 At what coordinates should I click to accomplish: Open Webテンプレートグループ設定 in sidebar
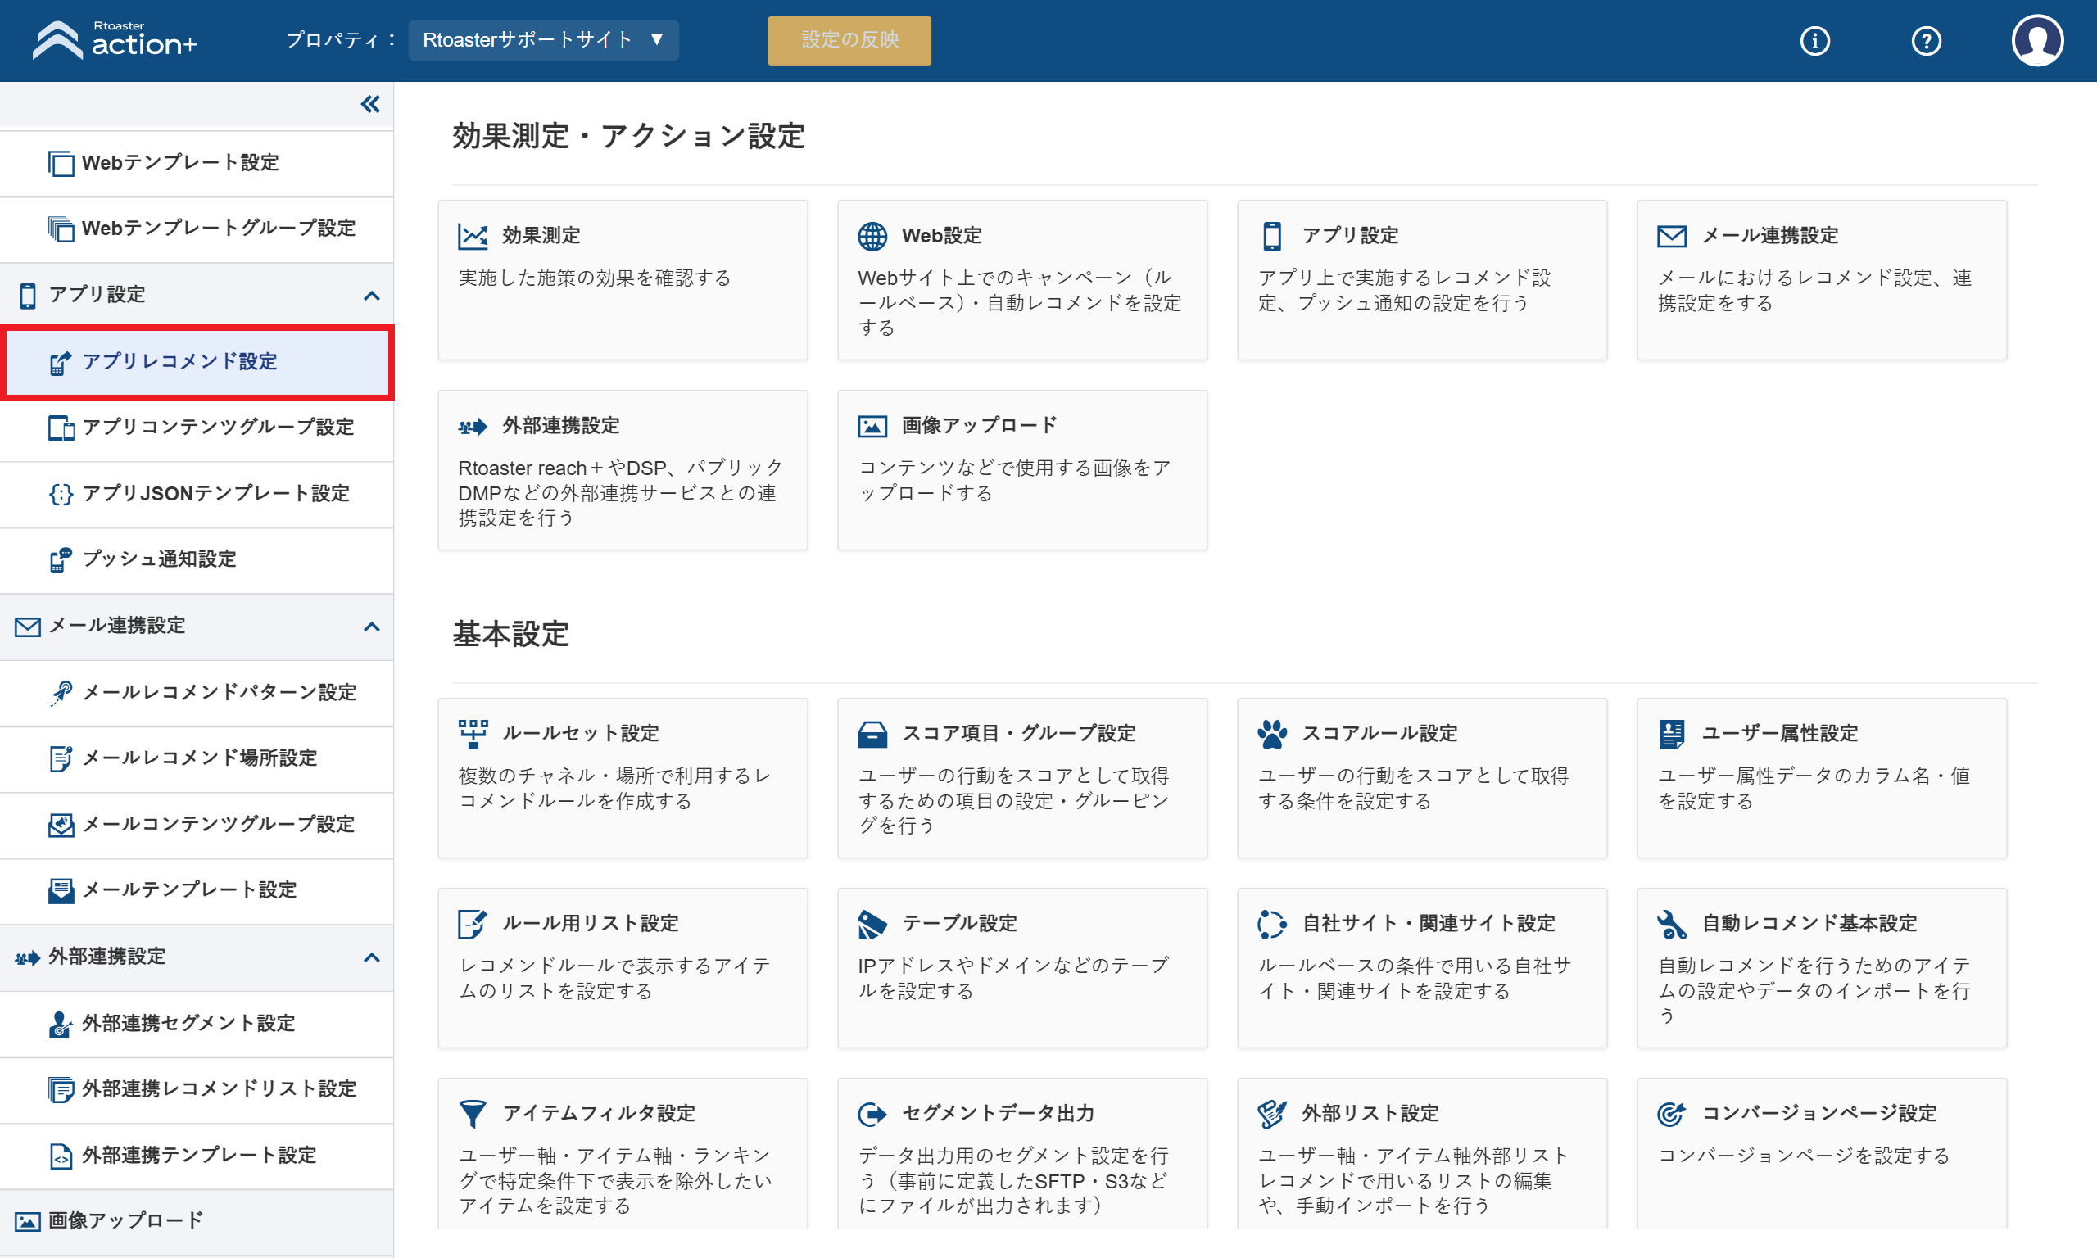tap(197, 229)
